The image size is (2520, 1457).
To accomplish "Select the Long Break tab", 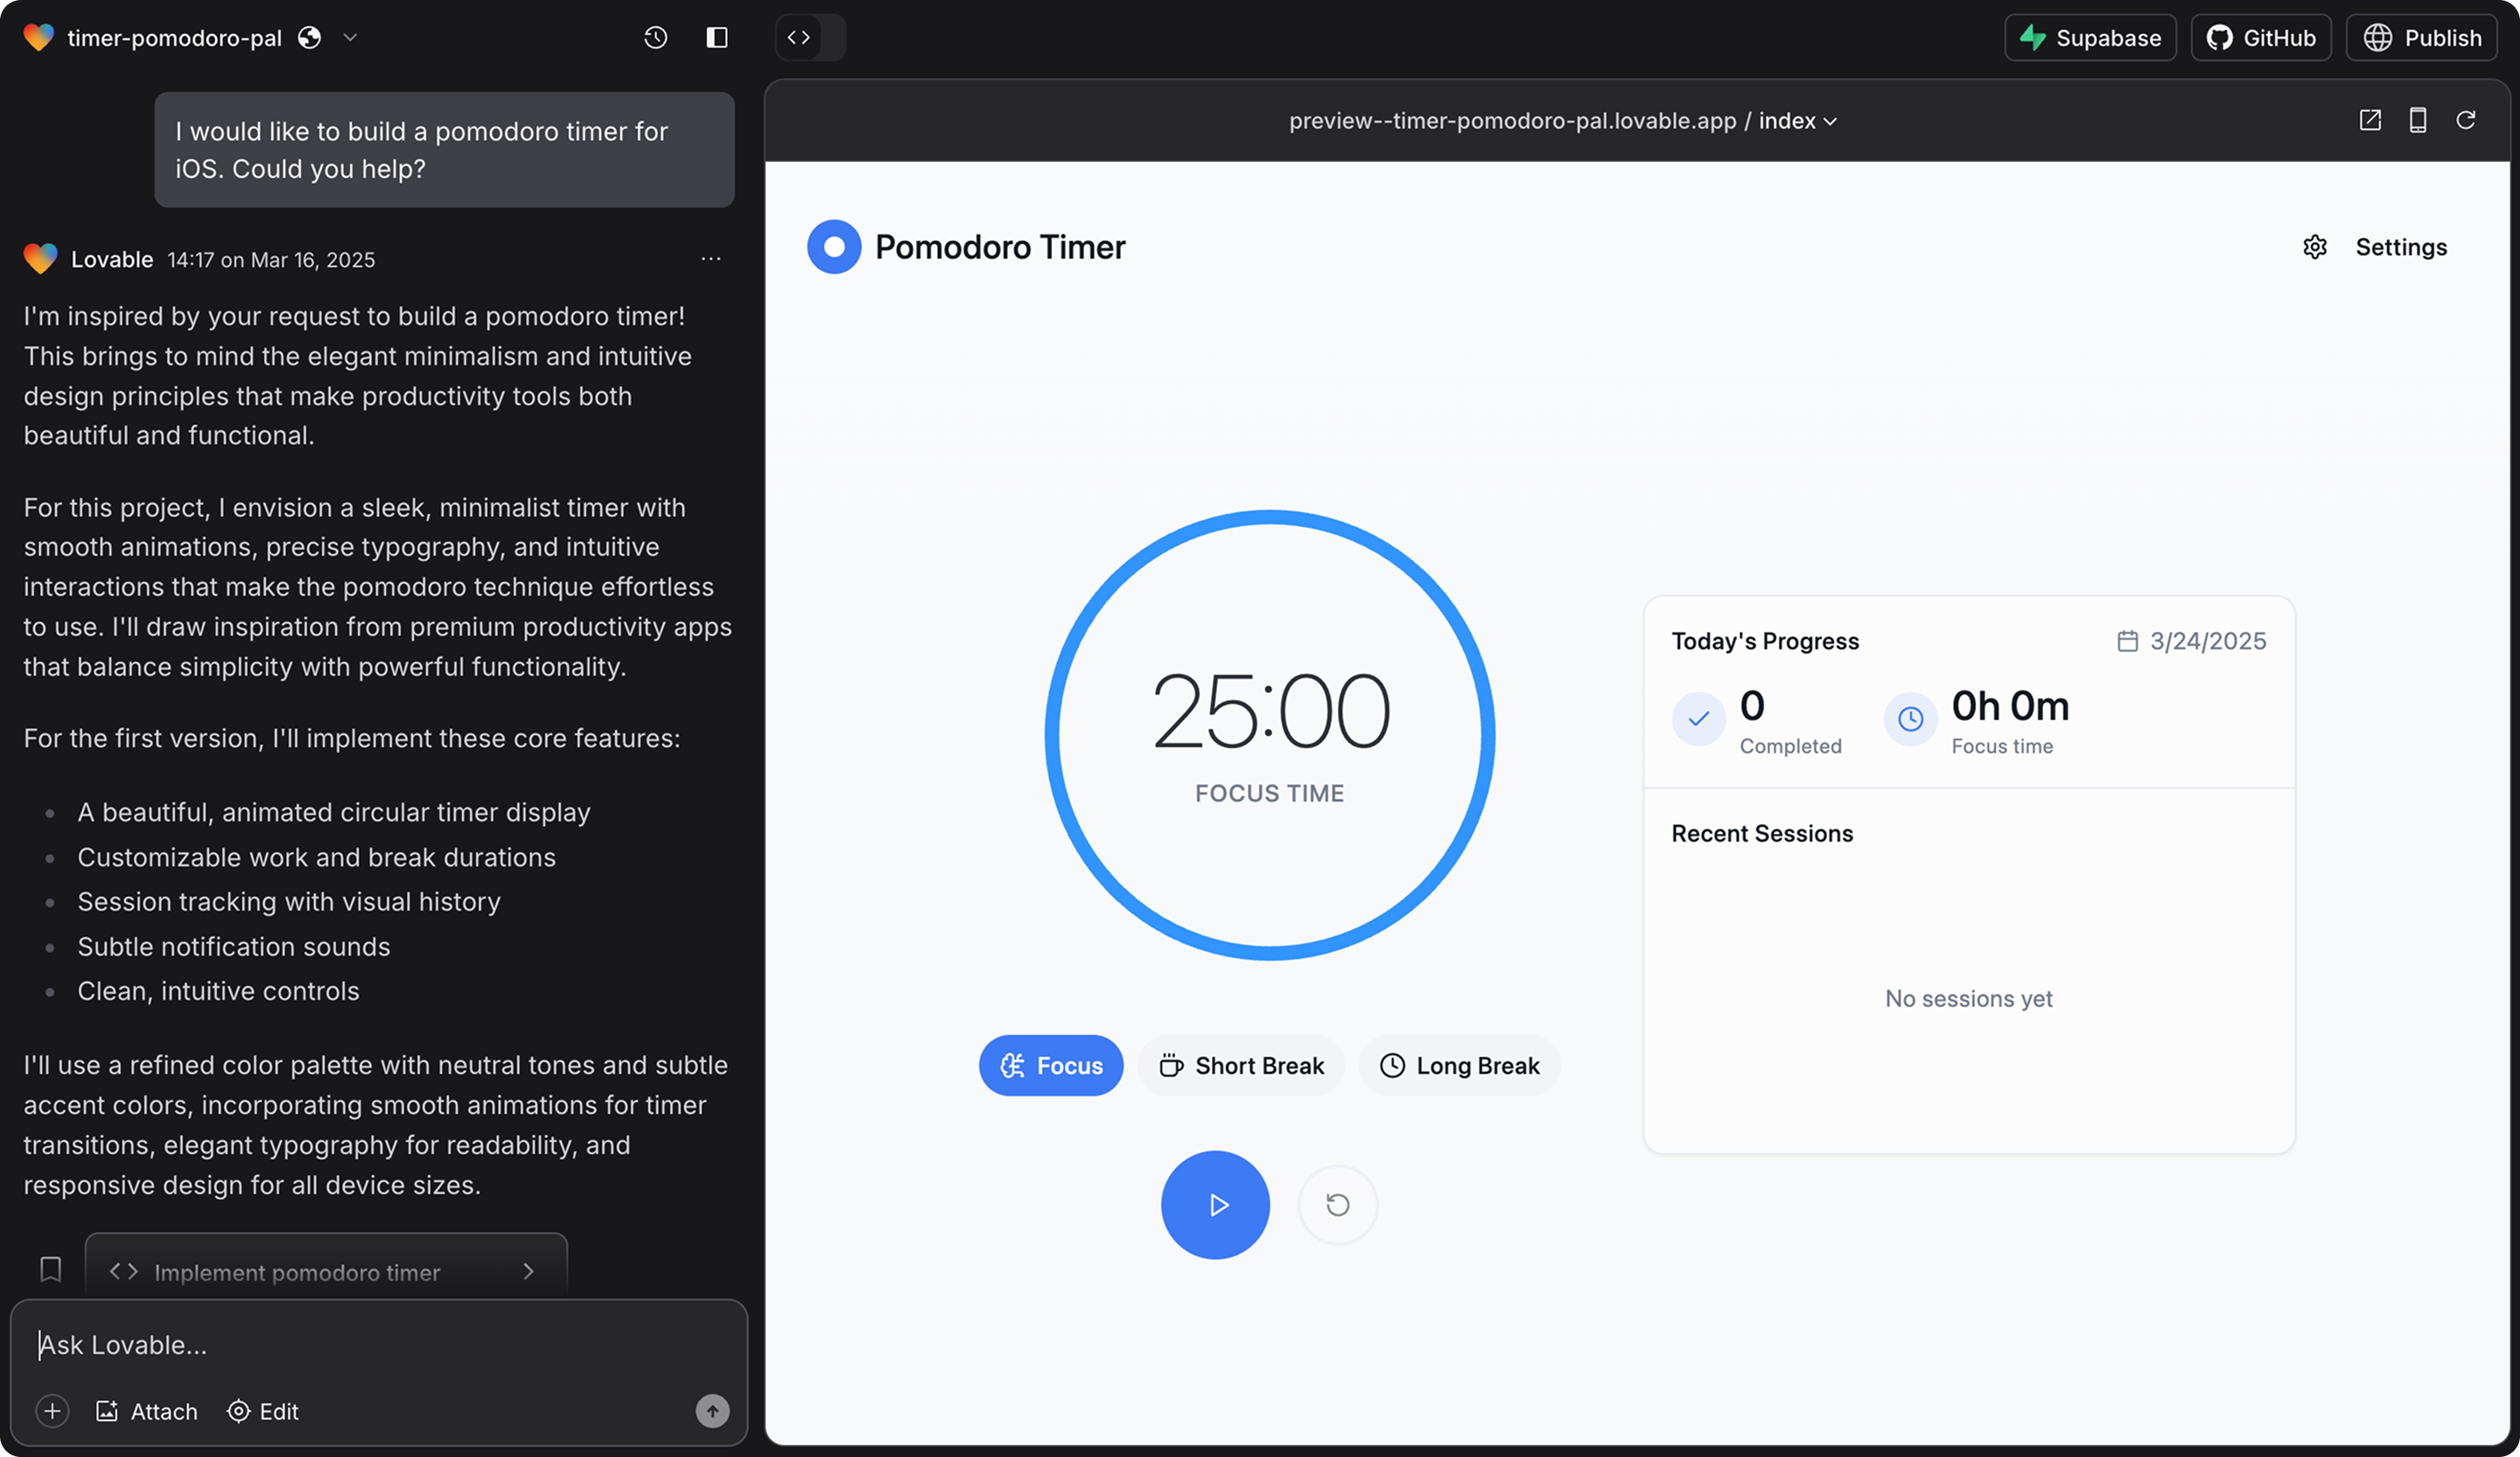I will point(1460,1066).
